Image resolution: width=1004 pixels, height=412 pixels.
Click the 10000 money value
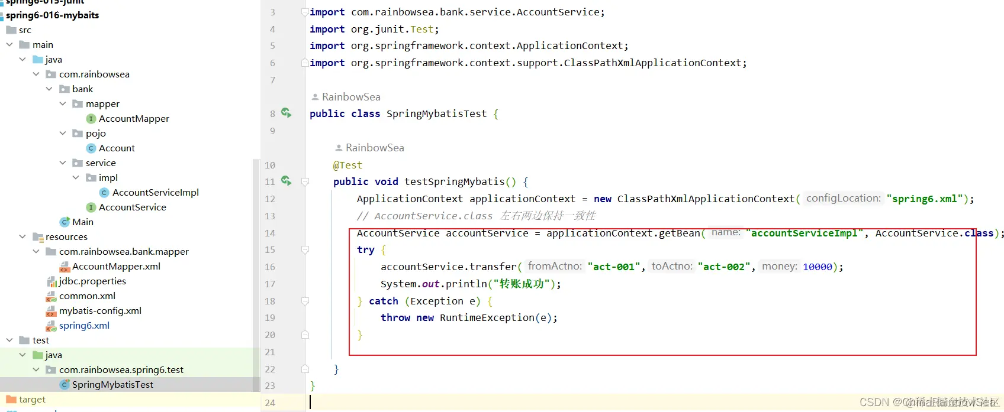coord(818,267)
